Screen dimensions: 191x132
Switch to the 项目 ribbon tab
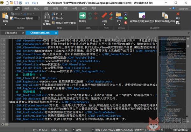coord(65,8)
